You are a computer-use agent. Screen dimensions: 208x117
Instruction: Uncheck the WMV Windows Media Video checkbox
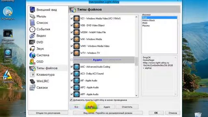[71, 46]
